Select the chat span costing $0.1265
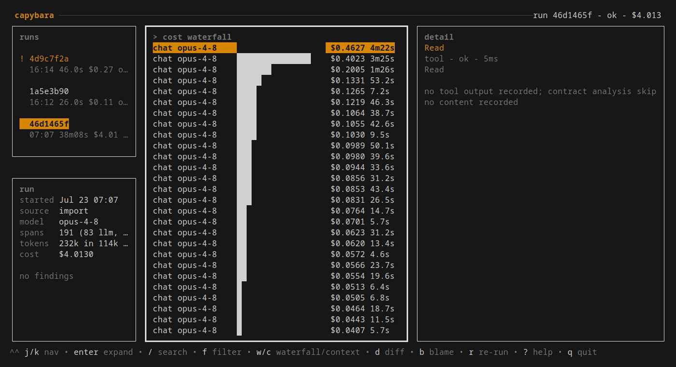Image resolution: width=676 pixels, height=367 pixels. (x=274, y=91)
